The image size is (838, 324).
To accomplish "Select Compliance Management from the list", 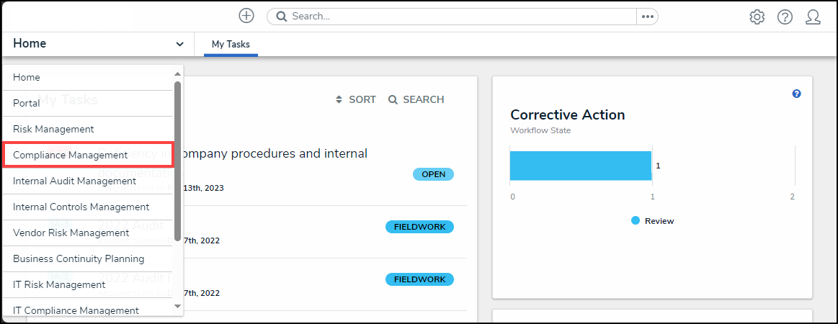I will pos(87,155).
